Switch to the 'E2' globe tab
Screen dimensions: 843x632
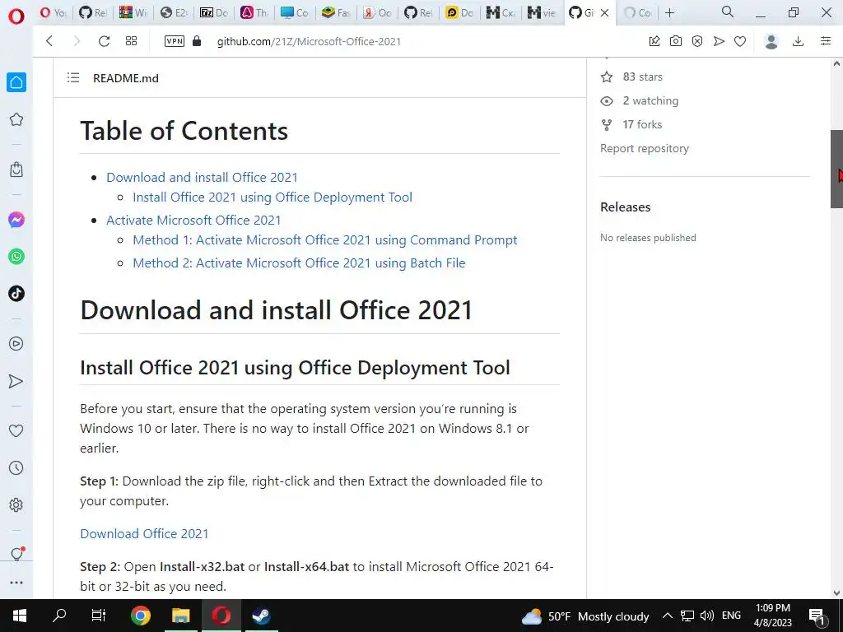[x=175, y=13]
